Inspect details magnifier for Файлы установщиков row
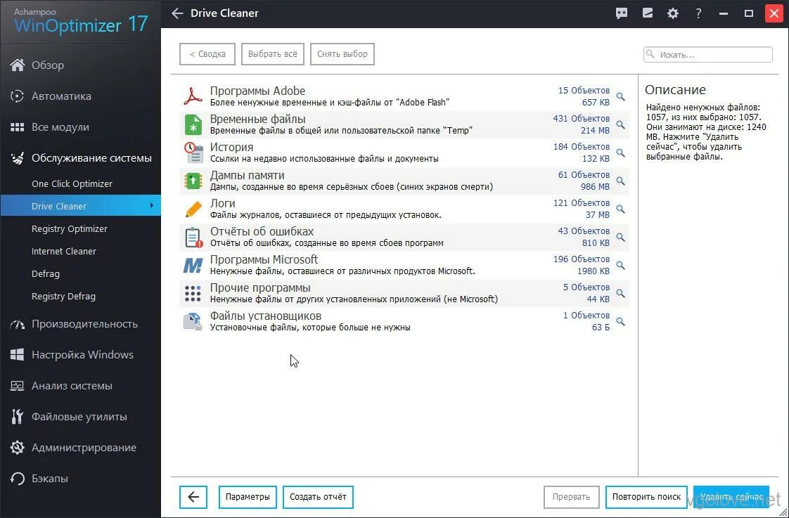This screenshot has width=789, height=518. (x=621, y=322)
